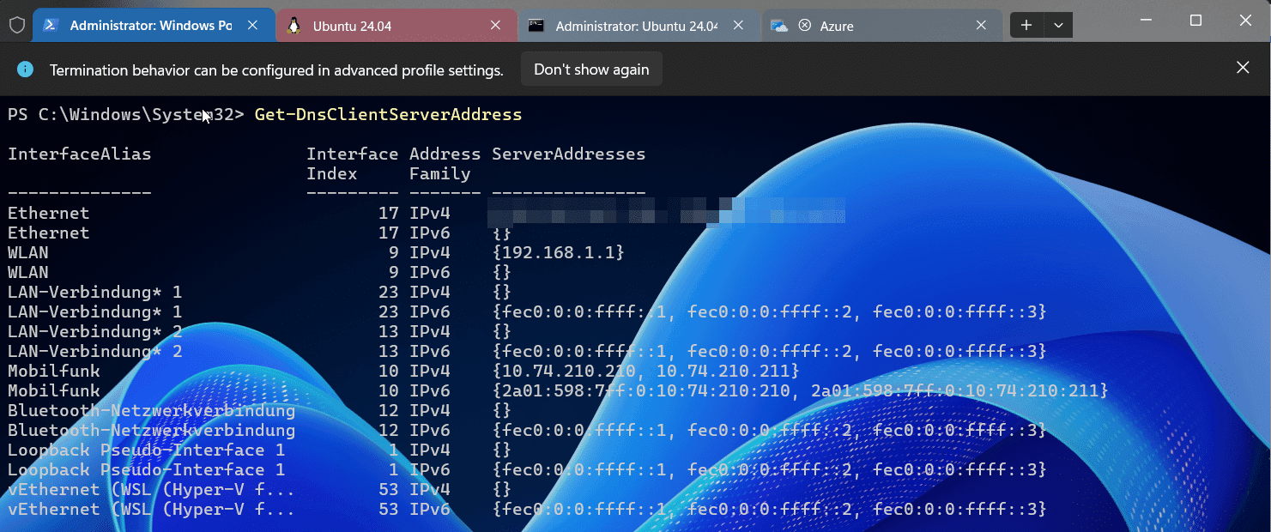Click the Azure cloud icon on the Azure tab
The height and width of the screenshot is (532, 1271).
pyautogui.click(x=780, y=25)
